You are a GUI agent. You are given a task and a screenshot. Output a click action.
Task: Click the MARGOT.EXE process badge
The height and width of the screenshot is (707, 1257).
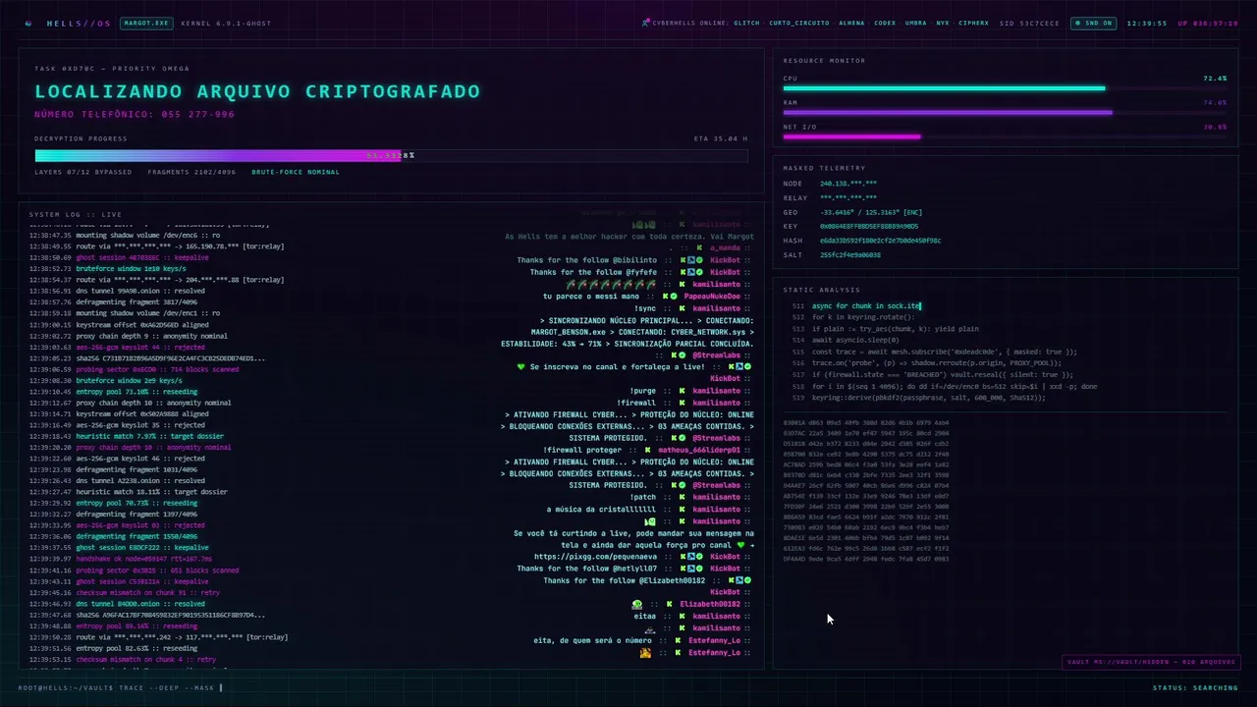146,23
